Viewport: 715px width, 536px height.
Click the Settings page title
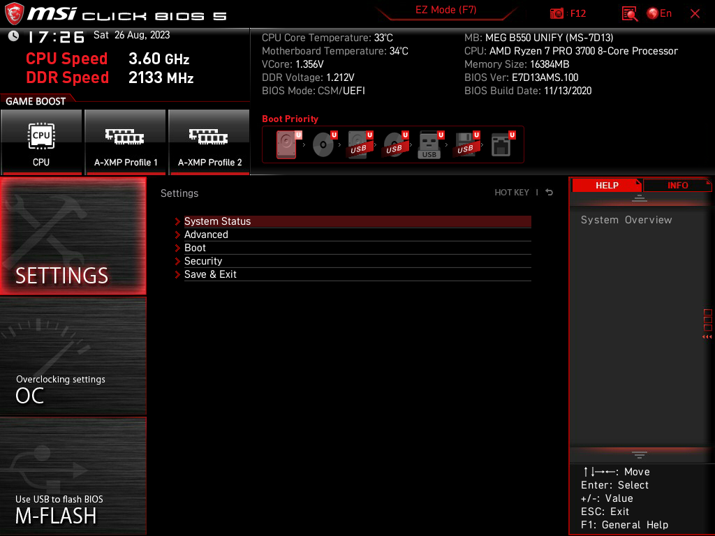179,193
